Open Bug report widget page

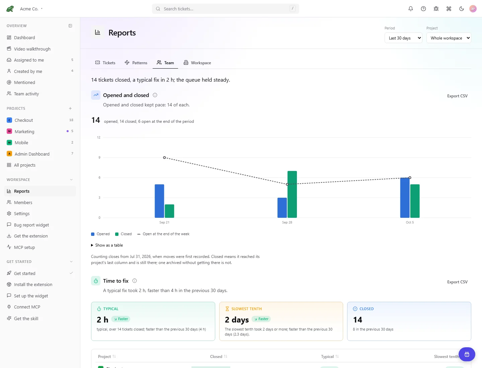pos(40,225)
